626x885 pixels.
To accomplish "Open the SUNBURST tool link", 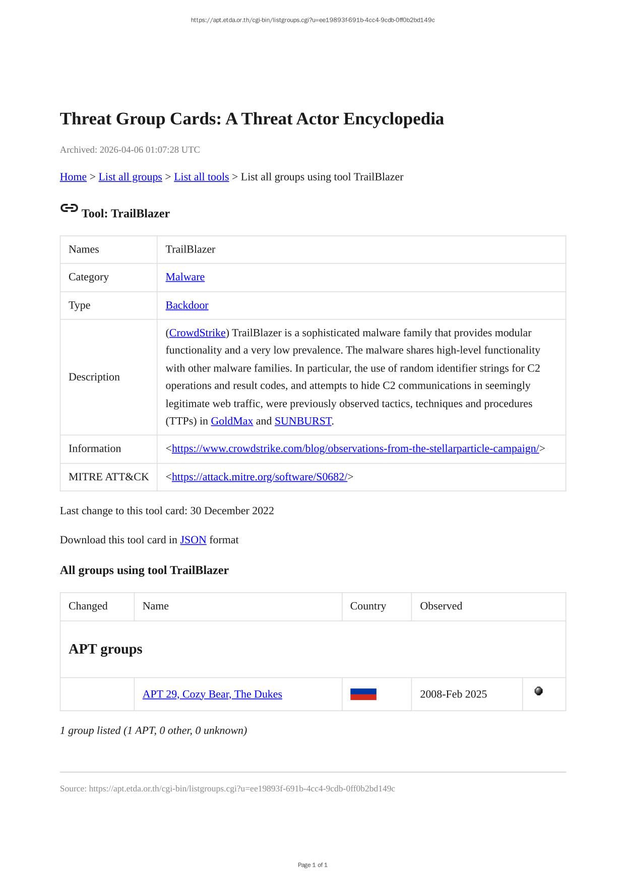I will coord(303,421).
